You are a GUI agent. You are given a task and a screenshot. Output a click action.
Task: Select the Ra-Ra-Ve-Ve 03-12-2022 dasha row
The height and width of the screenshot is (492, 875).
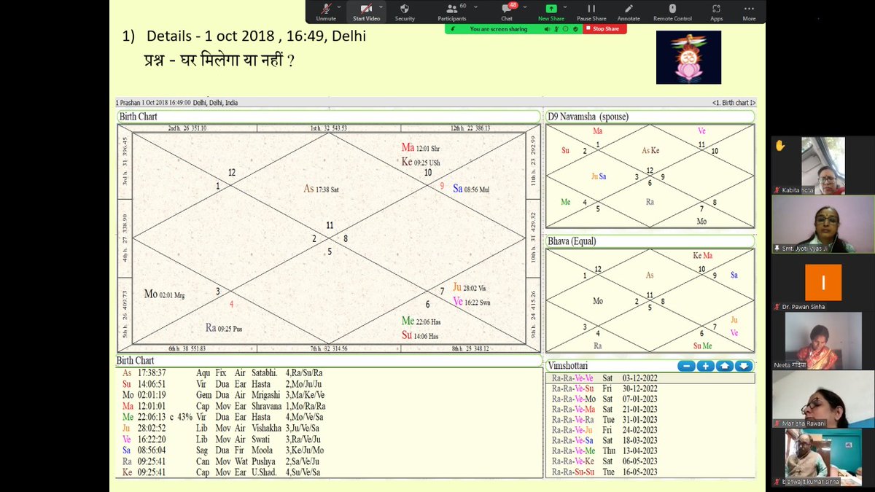pyautogui.click(x=650, y=378)
